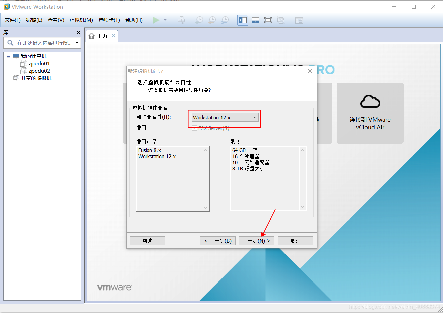Click the library search magnifier icon
443x313 pixels.
10,43
